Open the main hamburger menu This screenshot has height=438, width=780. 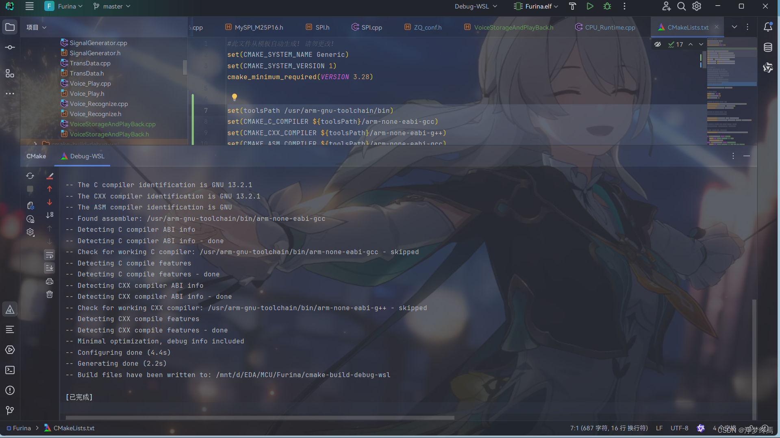tap(29, 6)
